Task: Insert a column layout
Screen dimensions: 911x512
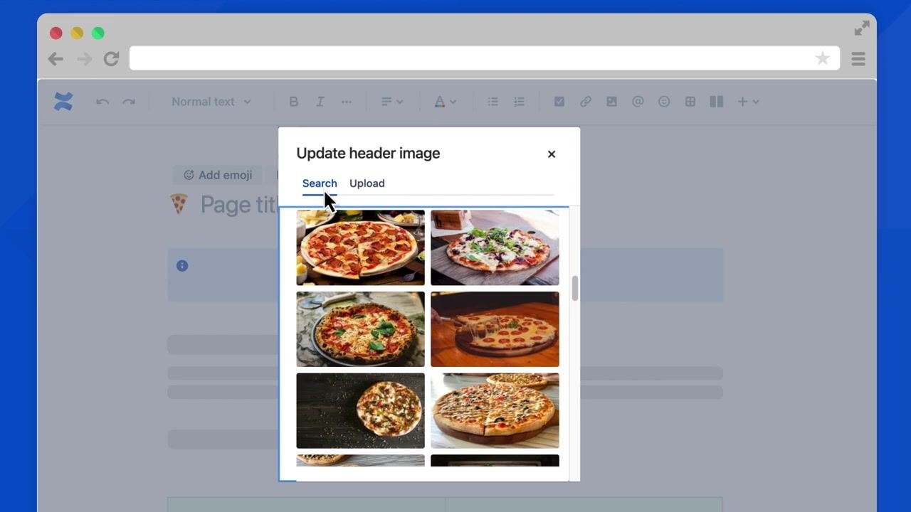Action: 717,102
